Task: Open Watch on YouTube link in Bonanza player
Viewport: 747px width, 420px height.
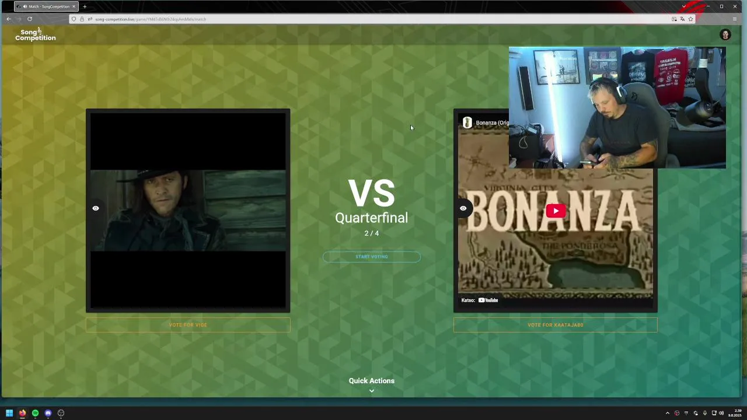Action: click(x=480, y=300)
